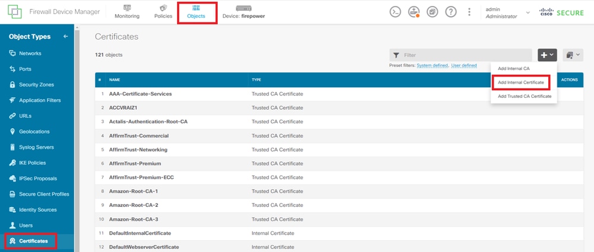The width and height of the screenshot is (594, 252).
Task: Choose Add Trusted CA Certificate menu option
Action: tap(524, 96)
